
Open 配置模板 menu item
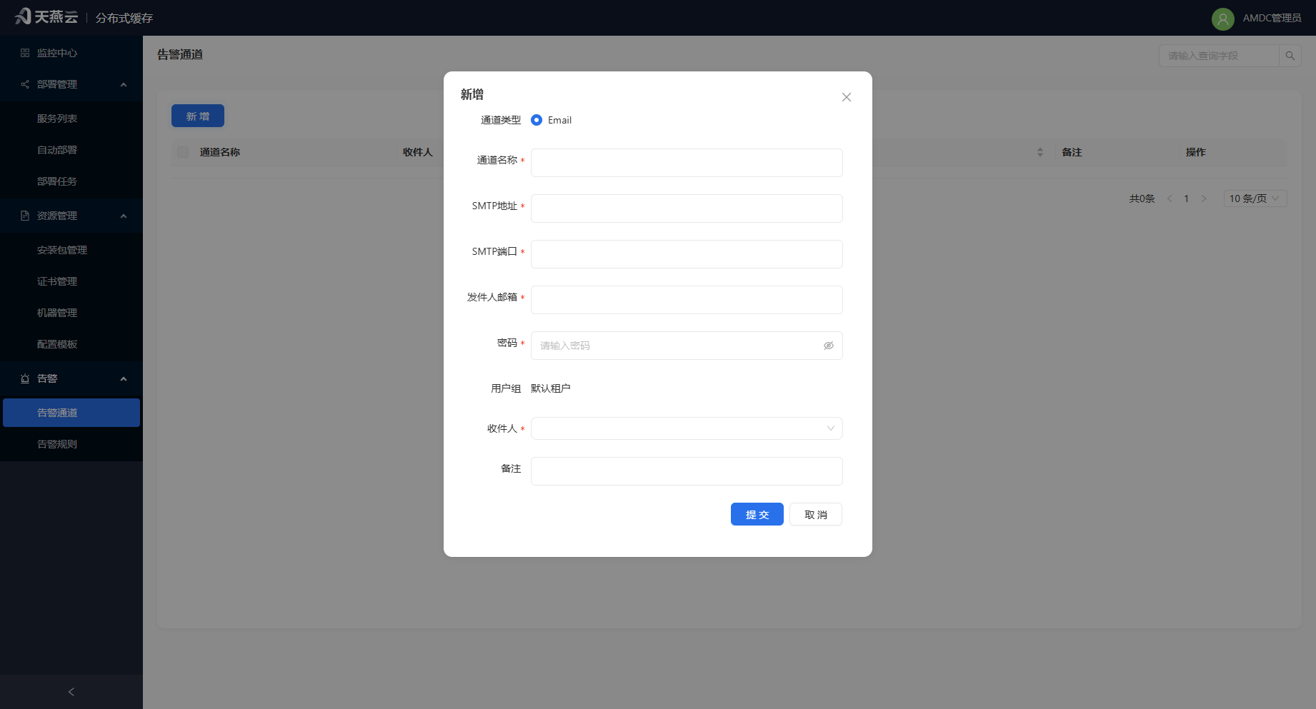click(71, 344)
